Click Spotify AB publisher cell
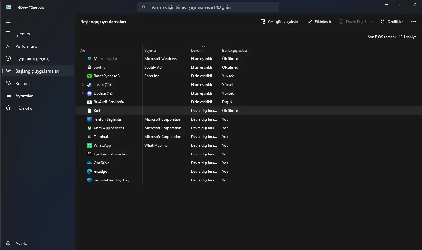 coord(153,67)
